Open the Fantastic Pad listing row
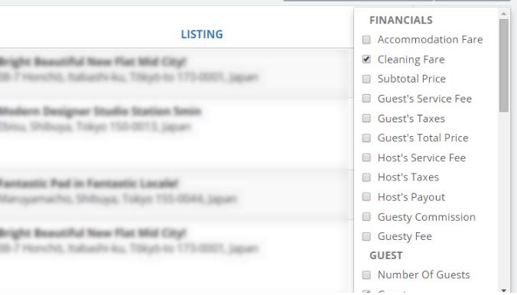This screenshot has height=295, width=517. tap(174, 195)
